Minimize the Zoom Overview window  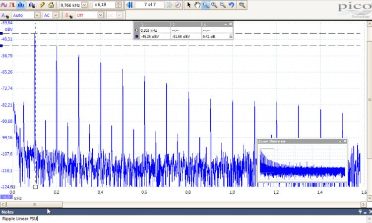coord(340,141)
